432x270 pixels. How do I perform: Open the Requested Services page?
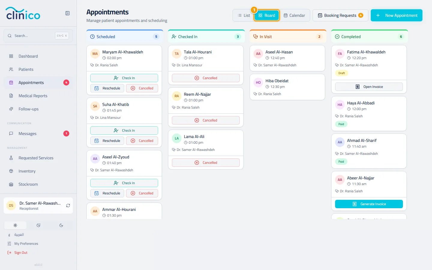click(38, 158)
